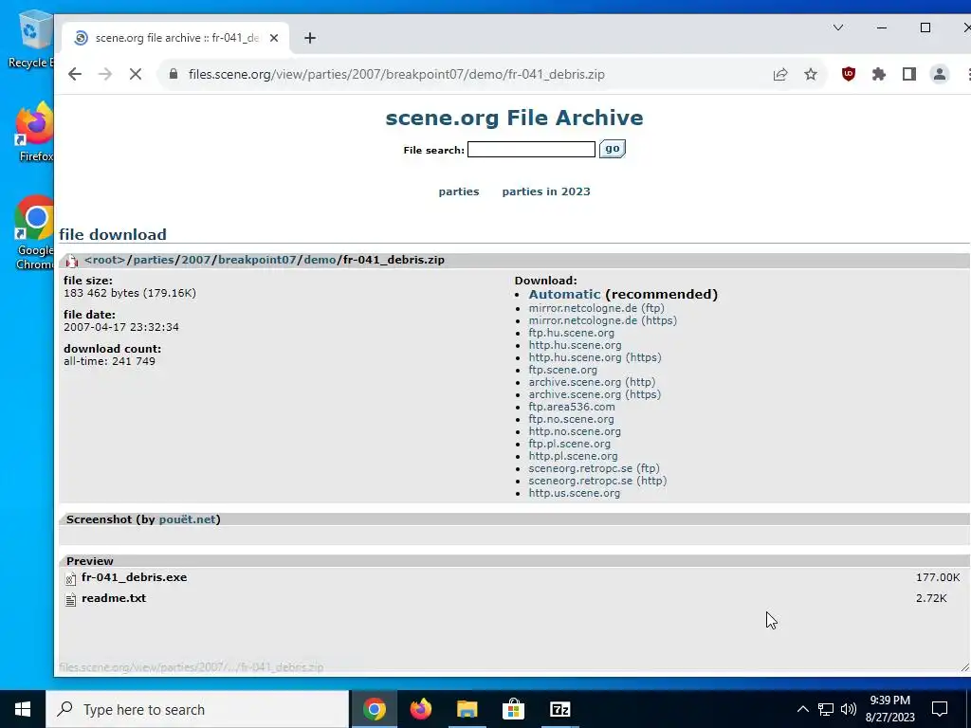
Task: Download from archive.scene.org (http)
Action: click(592, 382)
